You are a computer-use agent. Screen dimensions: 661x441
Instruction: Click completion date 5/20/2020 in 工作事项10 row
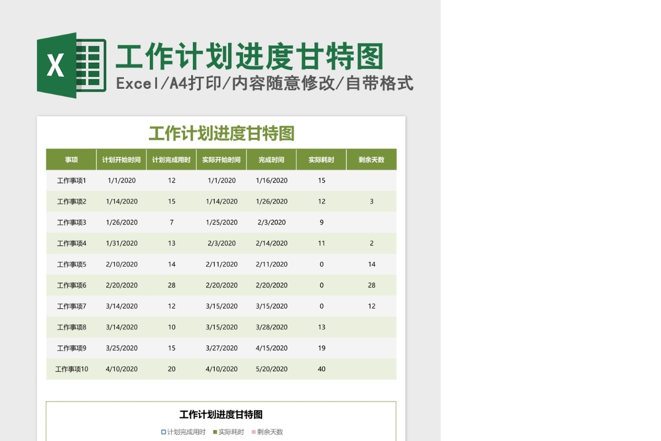[272, 369]
